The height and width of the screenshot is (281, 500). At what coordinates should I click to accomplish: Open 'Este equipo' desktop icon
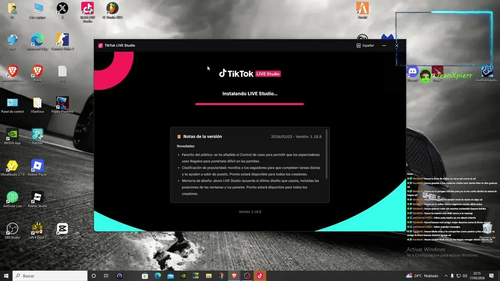coord(37,11)
